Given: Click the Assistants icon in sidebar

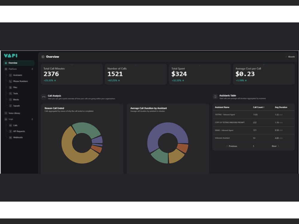Looking at the screenshot, I should [10, 75].
